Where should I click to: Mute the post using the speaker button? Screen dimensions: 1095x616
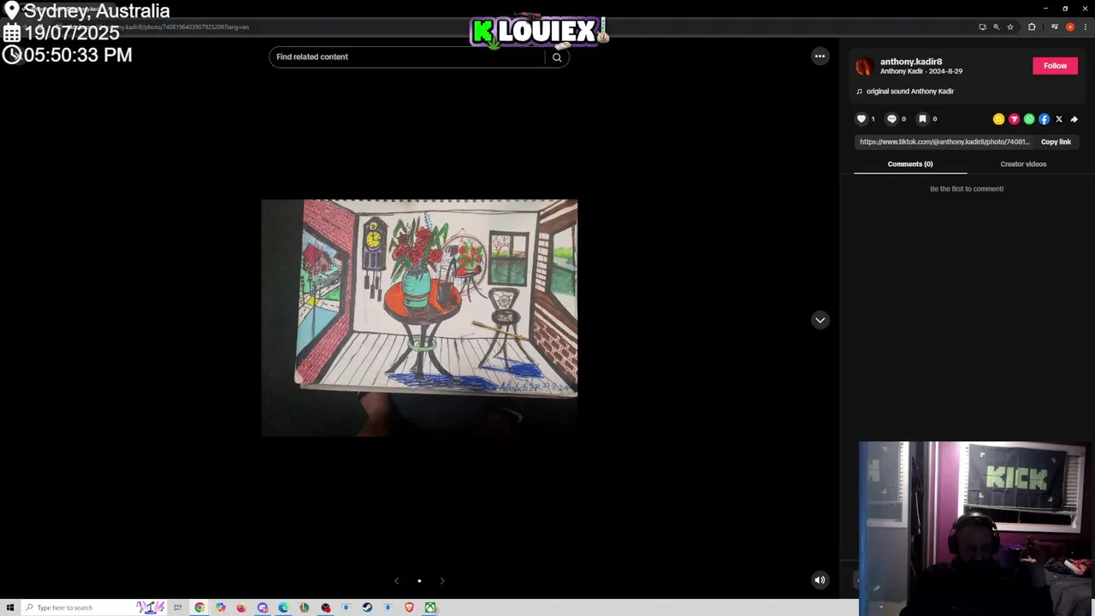(820, 580)
